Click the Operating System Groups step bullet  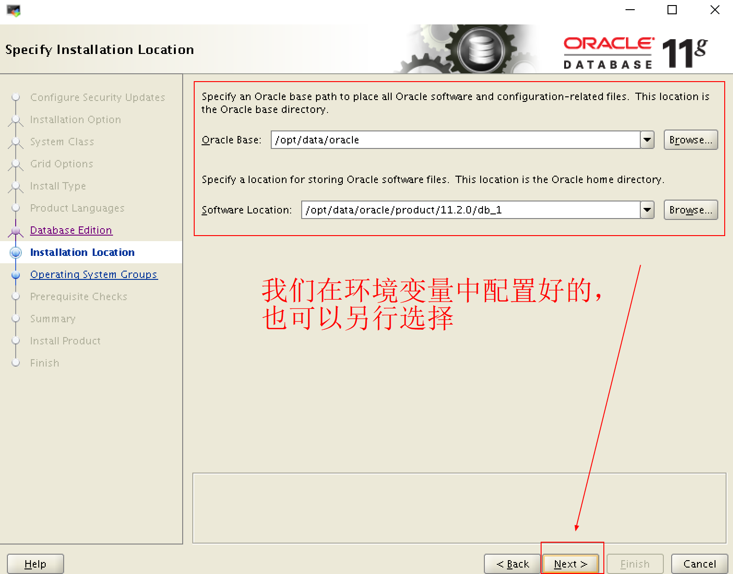[x=16, y=275]
